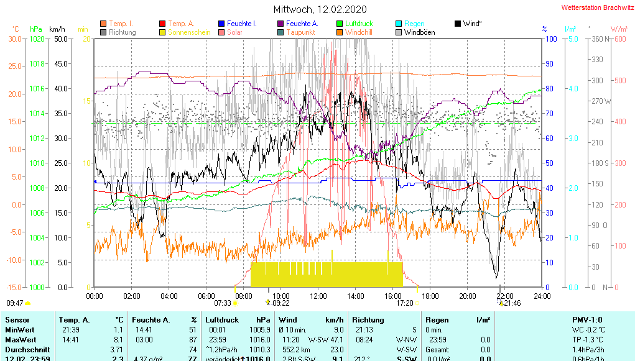Image resolution: width=635 pixels, height=361 pixels.
Task: Click the moonrise marker at 21:46
Action: pyautogui.click(x=501, y=303)
